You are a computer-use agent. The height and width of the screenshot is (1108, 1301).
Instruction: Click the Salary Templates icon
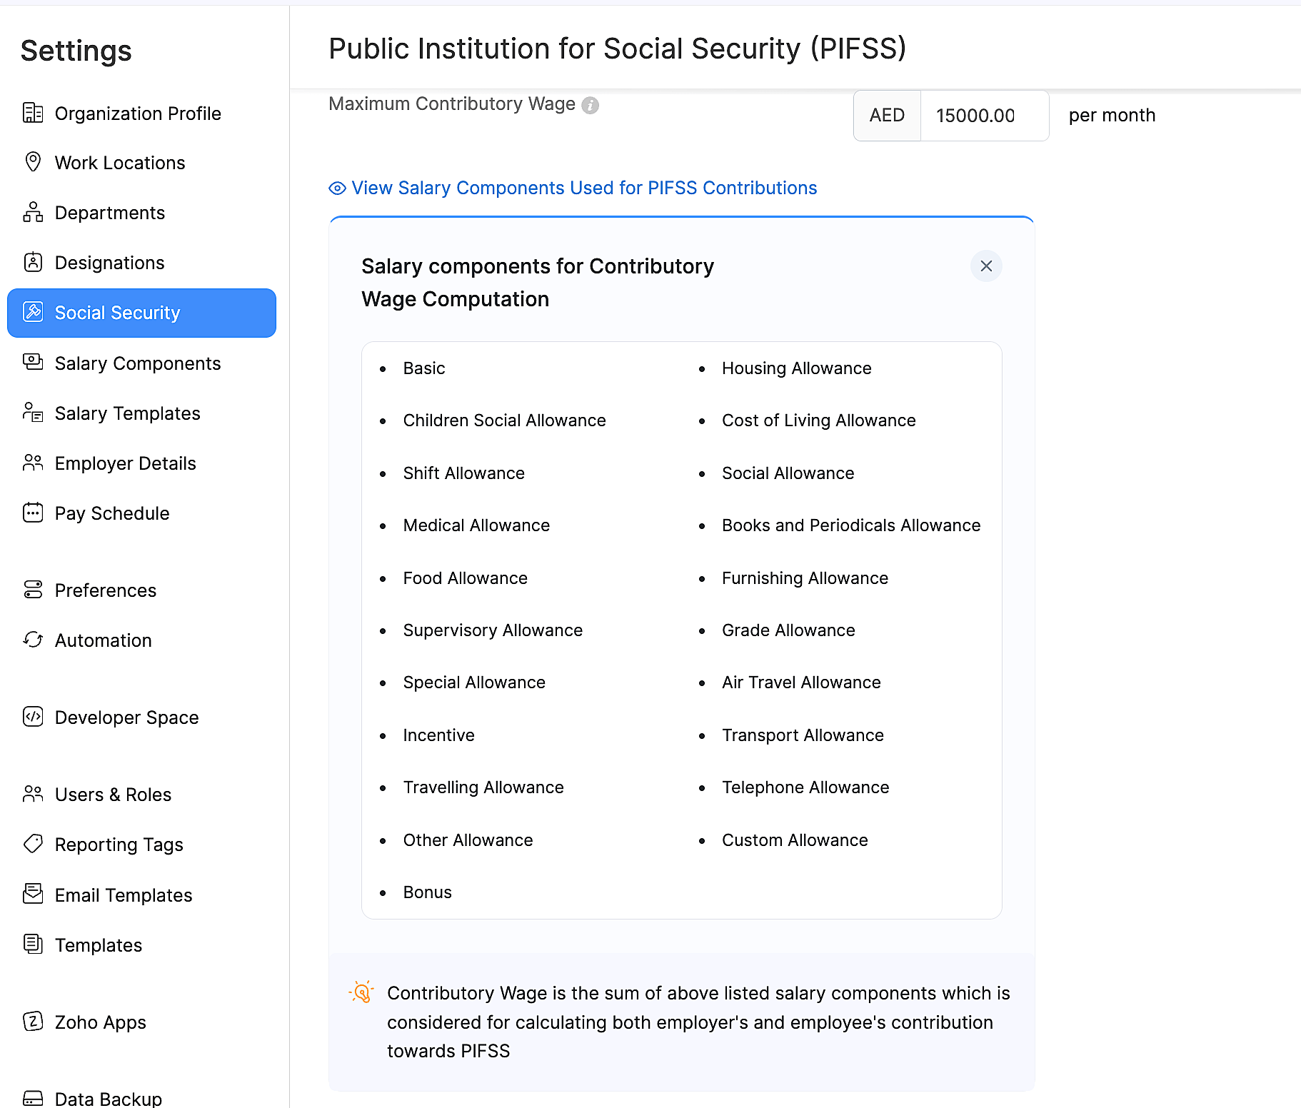[33, 413]
